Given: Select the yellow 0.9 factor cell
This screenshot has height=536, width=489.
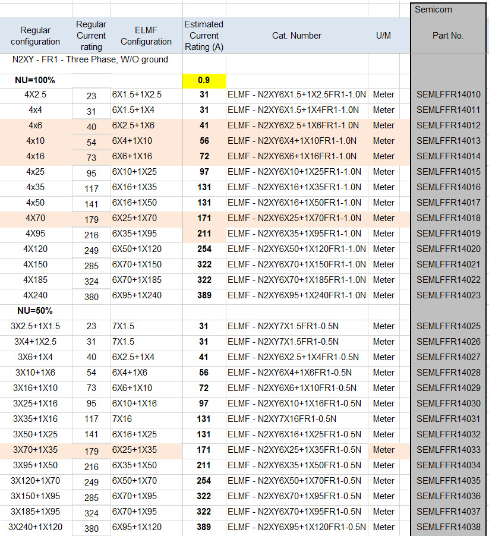Looking at the screenshot, I should (x=204, y=81).
